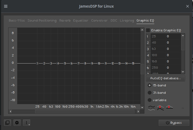Click EQ node 10 at 1.6k
193x130 pixels.
coord(99,64)
